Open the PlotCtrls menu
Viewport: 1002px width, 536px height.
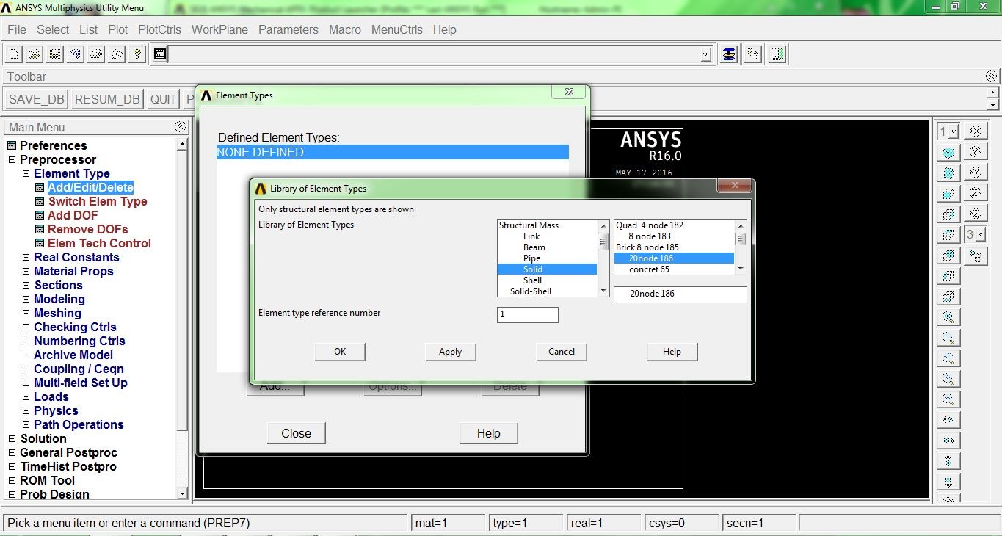tap(159, 30)
